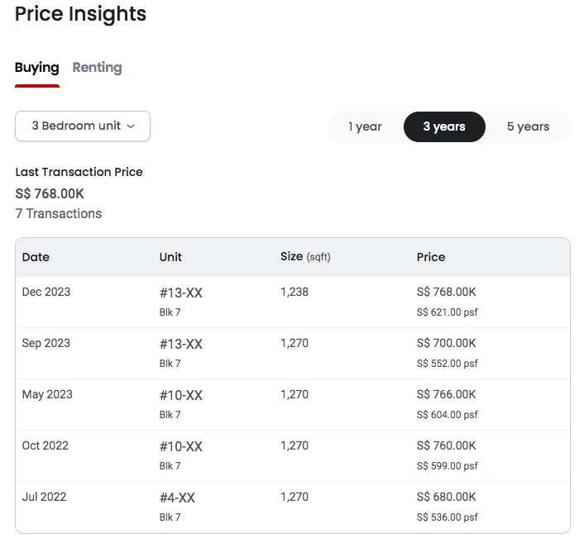Image resolution: width=584 pixels, height=543 pixels.
Task: Select the Oct 2022 transaction row
Action: tap(293, 455)
